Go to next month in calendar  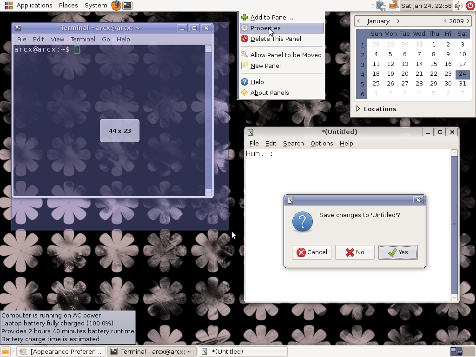(x=398, y=21)
